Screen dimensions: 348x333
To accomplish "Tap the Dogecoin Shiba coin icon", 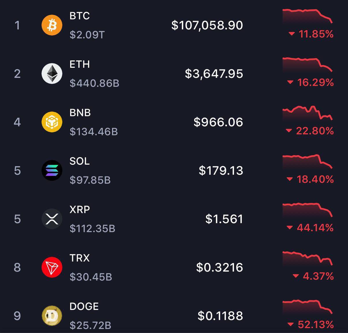I will click(52, 316).
